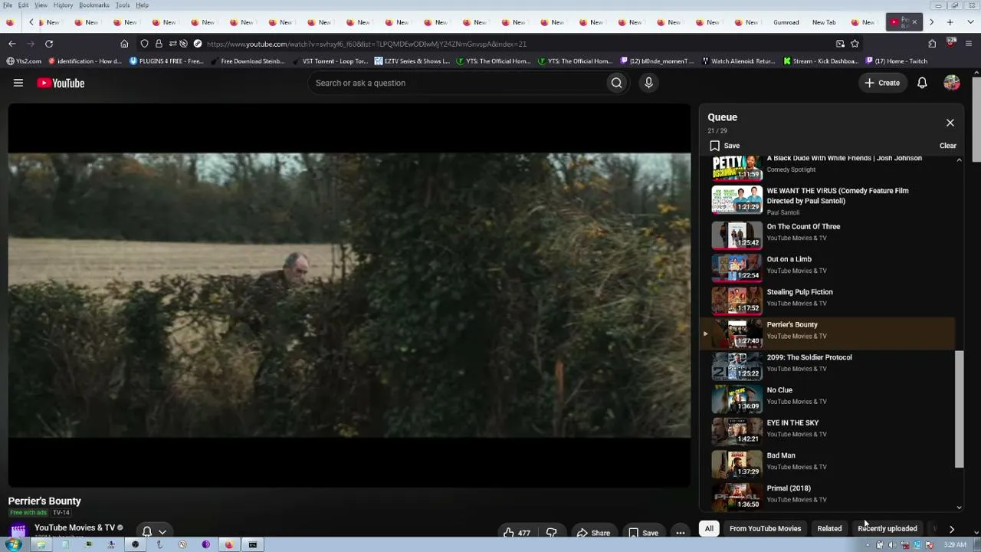Open a new browser tab with plus
981x552 pixels.
coord(950,22)
